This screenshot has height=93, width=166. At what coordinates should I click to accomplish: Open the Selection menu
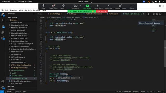tap(13, 10)
